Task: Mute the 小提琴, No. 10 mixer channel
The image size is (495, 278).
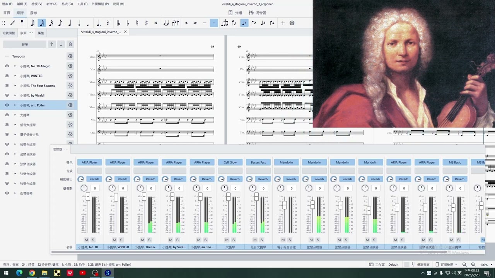Action: tap(86, 240)
